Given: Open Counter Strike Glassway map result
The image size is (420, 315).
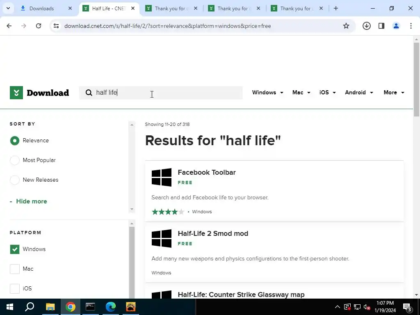Looking at the screenshot, I should point(241,294).
